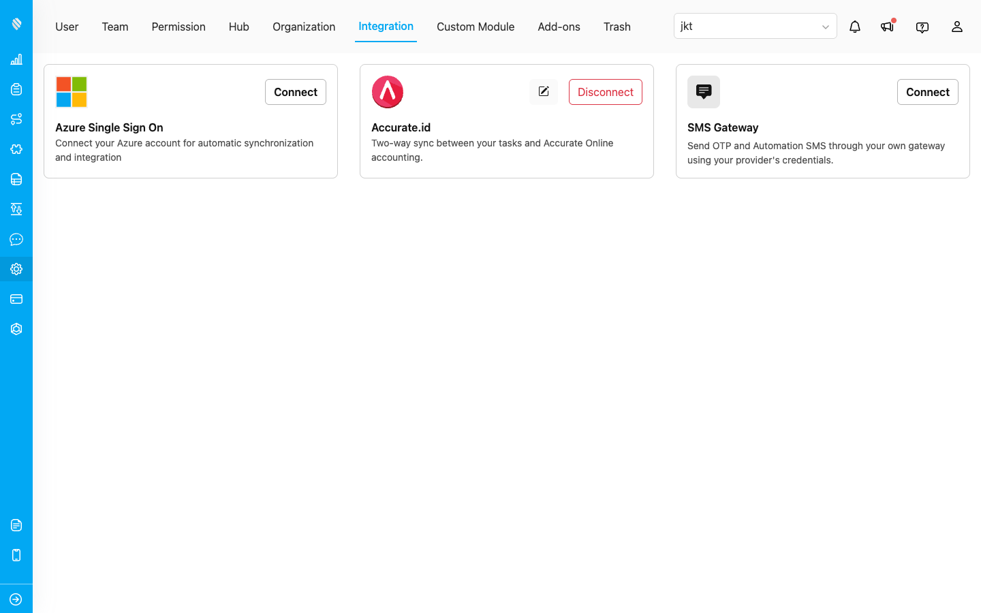Select the Integration tab
981x613 pixels.
click(386, 26)
